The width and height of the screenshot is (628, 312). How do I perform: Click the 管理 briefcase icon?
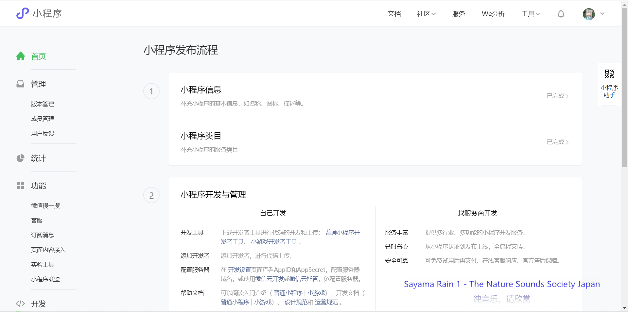point(20,84)
